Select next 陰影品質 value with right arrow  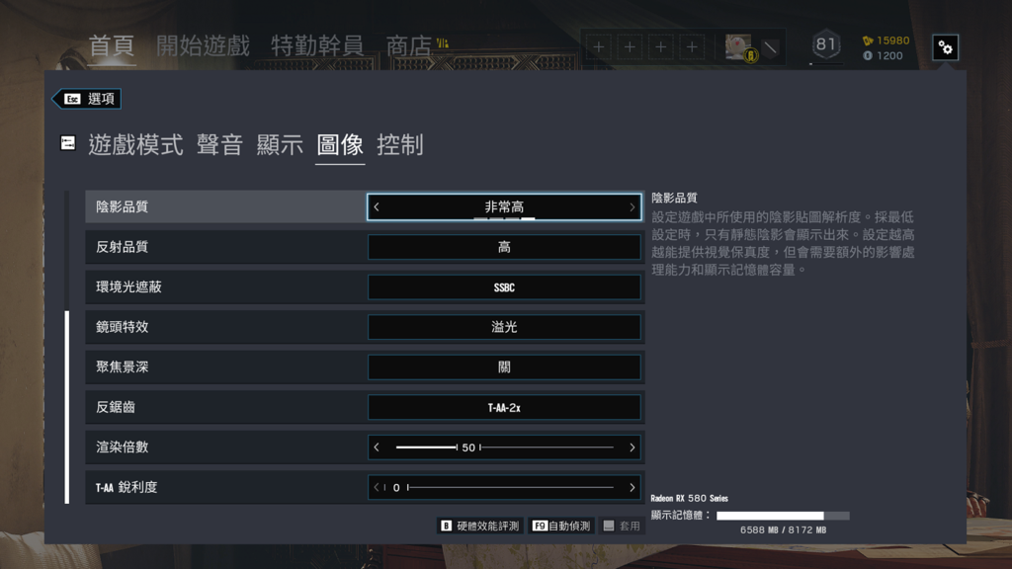[632, 207]
